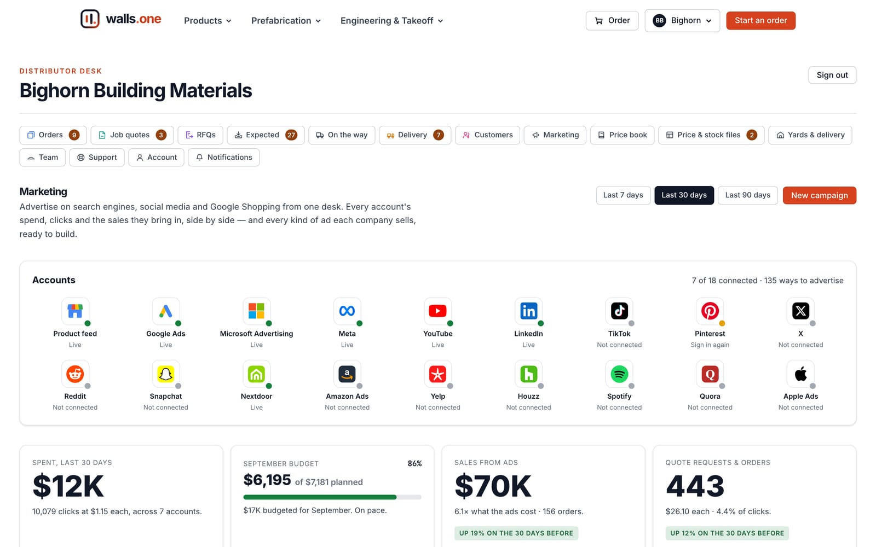The image size is (876, 547).
Task: Connect the TikTok account icon
Action: [x=619, y=311]
